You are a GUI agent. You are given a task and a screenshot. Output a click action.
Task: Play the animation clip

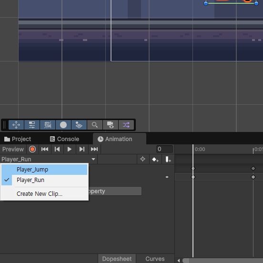pos(70,149)
